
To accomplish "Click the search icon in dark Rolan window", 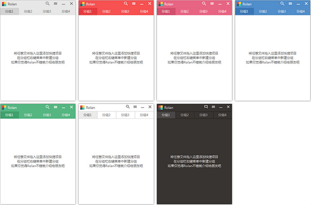I will [x=206, y=107].
